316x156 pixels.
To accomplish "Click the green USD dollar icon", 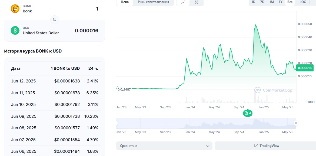I will click(x=15, y=30).
